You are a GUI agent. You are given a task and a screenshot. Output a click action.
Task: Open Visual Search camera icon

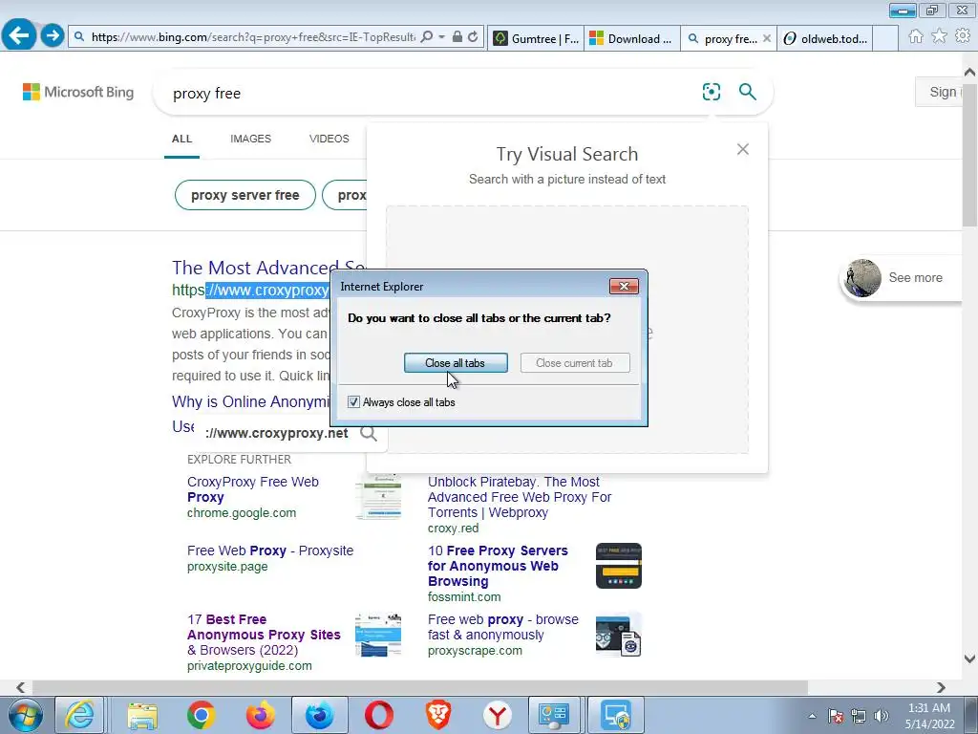tap(711, 92)
